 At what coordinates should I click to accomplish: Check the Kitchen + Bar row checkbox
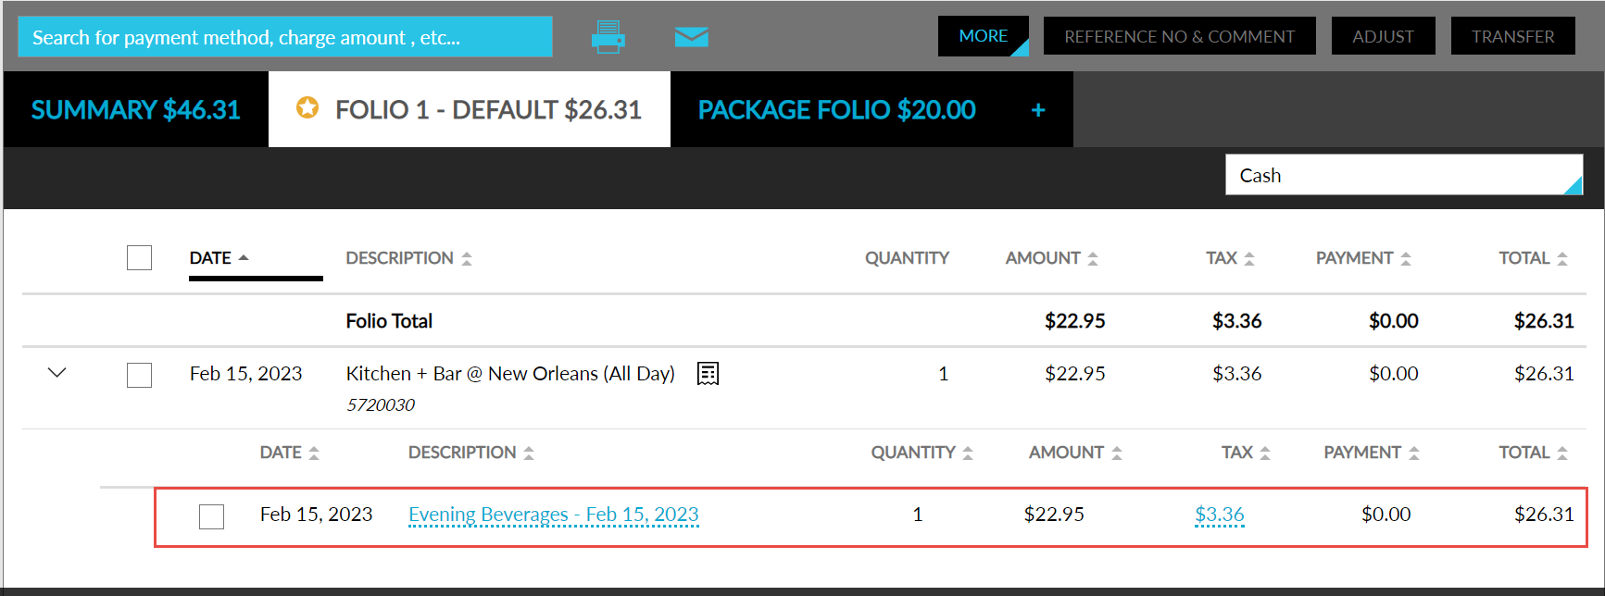[x=139, y=375]
